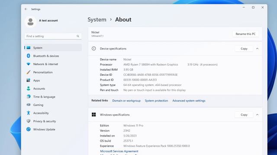Screen dimensions: 277x155
Task: Click the OS build value 25375.1
Action: 128,141
